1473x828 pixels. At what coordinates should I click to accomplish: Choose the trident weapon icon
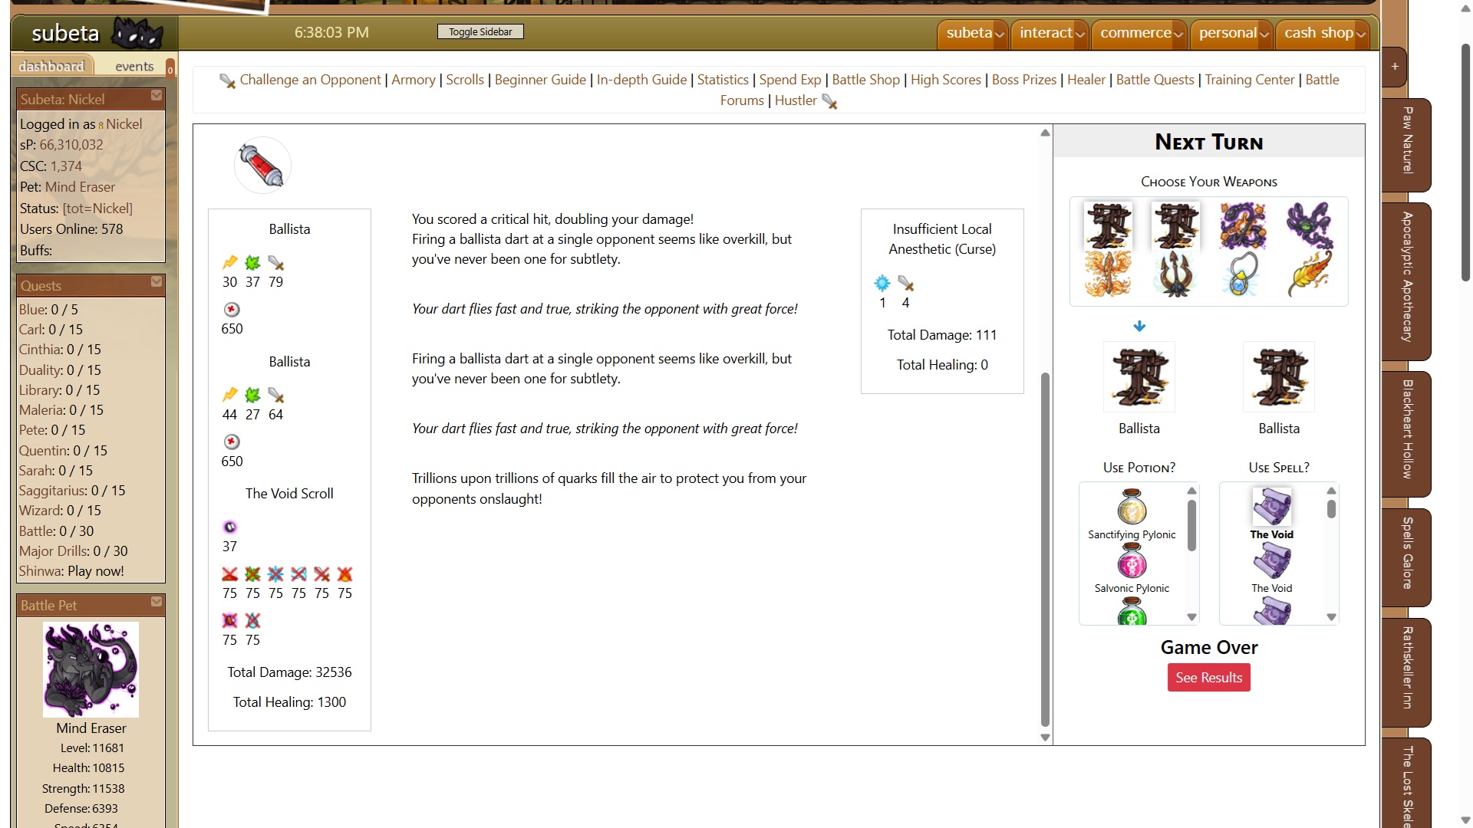[1175, 274]
